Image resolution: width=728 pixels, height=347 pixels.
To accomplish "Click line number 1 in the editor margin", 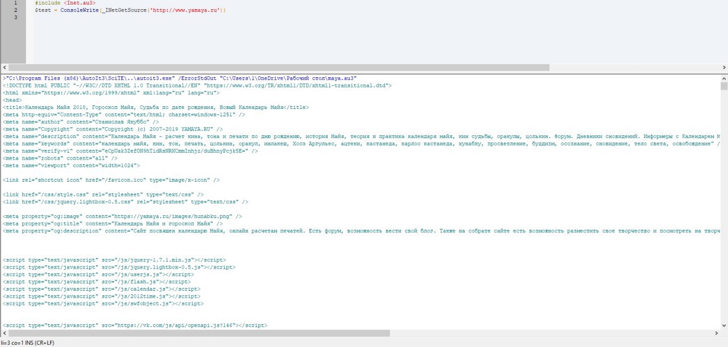I will coord(15,3).
